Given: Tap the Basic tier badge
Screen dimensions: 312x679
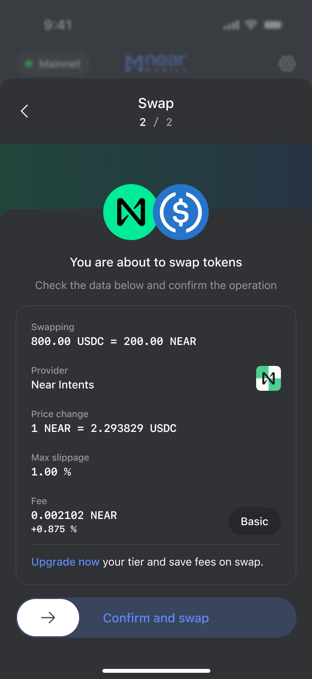Looking at the screenshot, I should tap(254, 521).
